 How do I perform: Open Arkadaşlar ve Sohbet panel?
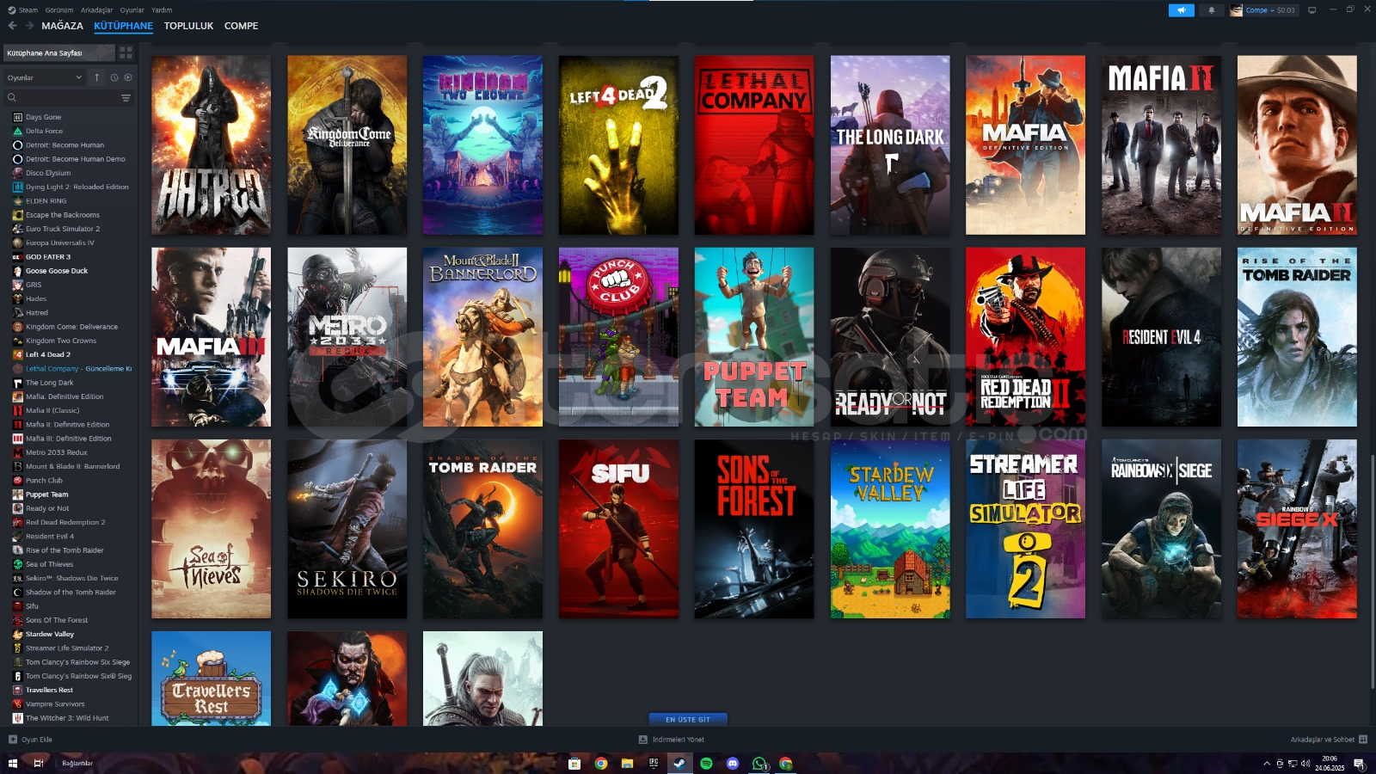[1328, 740]
